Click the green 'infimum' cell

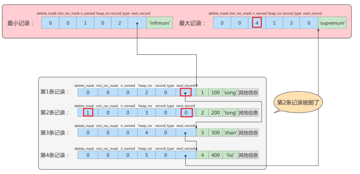tap(159, 23)
